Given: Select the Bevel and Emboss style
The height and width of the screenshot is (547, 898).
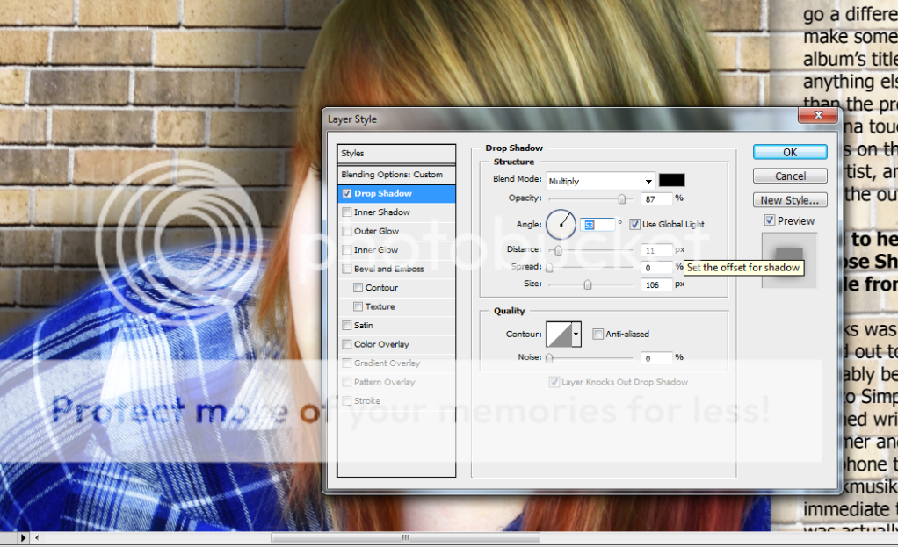Looking at the screenshot, I should click(x=388, y=269).
